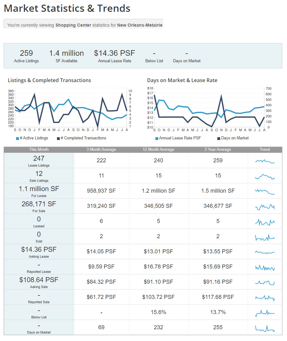Screen dimensions: 287x341
Task: Click the 'Annual Lease Rate PSF' legend label
Action: [180, 138]
